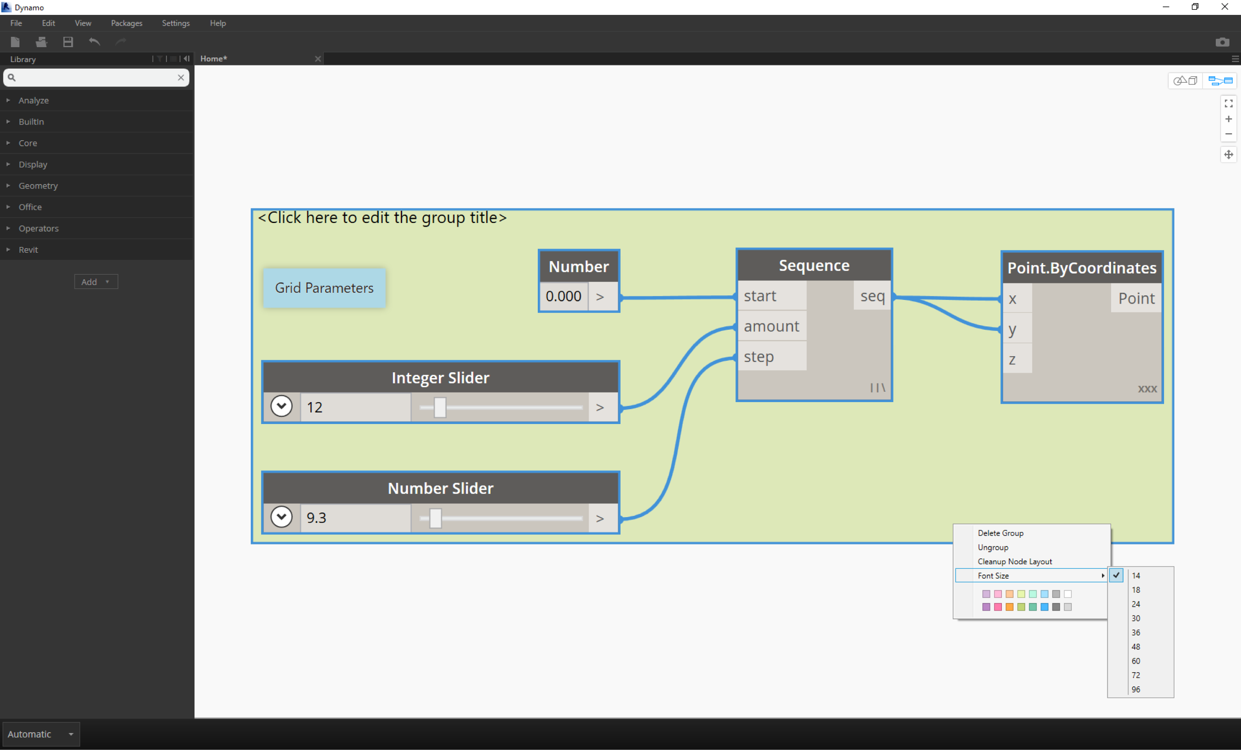Open the Settings menu

coord(176,23)
